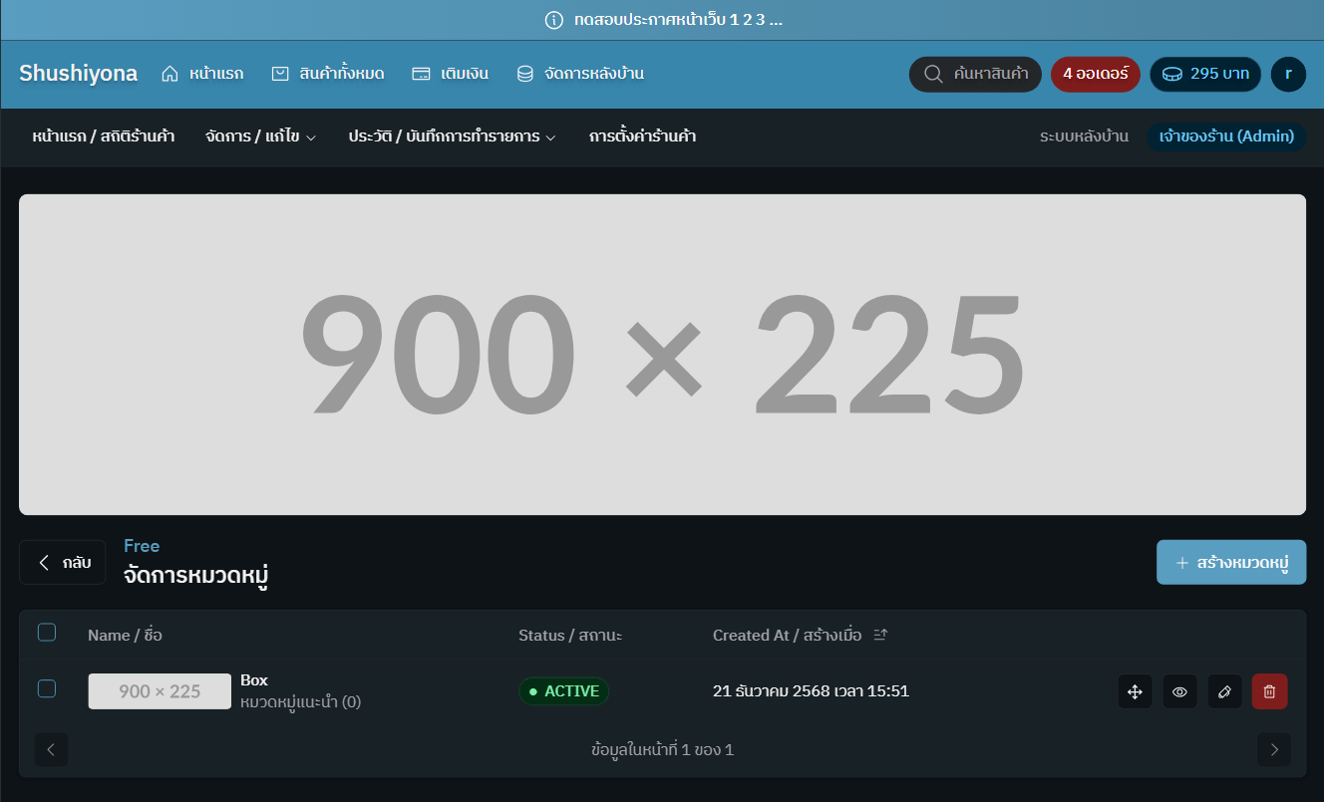Delete the Box category with trash icon
1324x802 pixels.
(1269, 691)
